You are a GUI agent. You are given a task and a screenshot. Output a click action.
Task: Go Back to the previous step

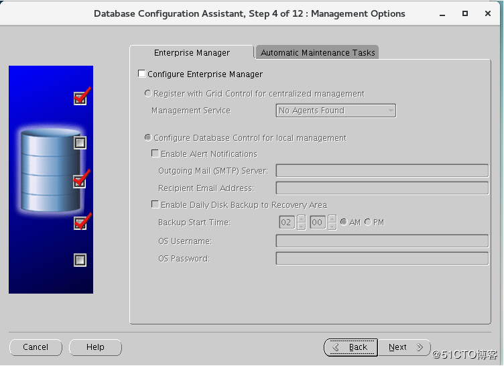tap(351, 347)
